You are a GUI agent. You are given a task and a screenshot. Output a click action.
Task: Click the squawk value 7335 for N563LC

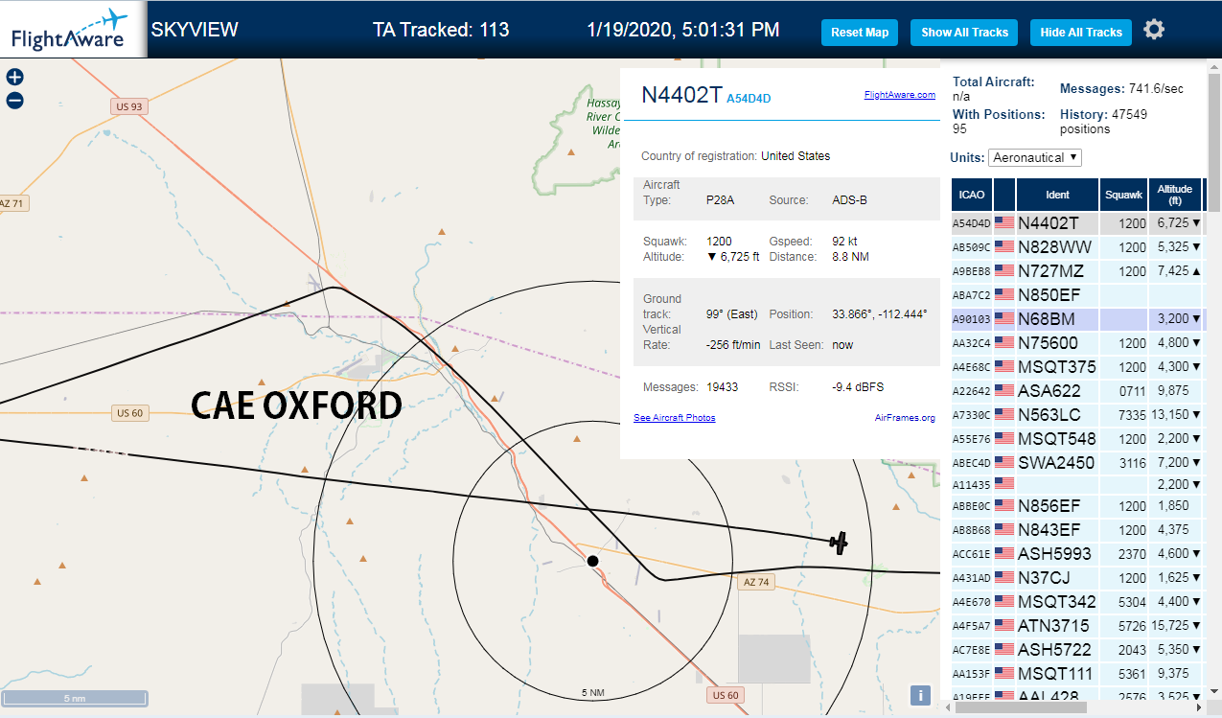click(x=1132, y=415)
